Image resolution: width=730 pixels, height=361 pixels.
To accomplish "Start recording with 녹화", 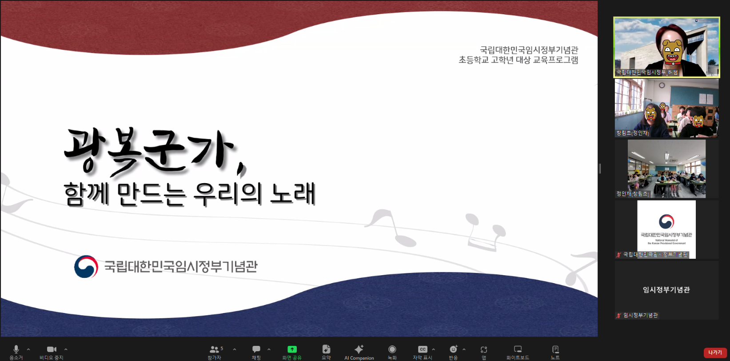I will pos(392,352).
